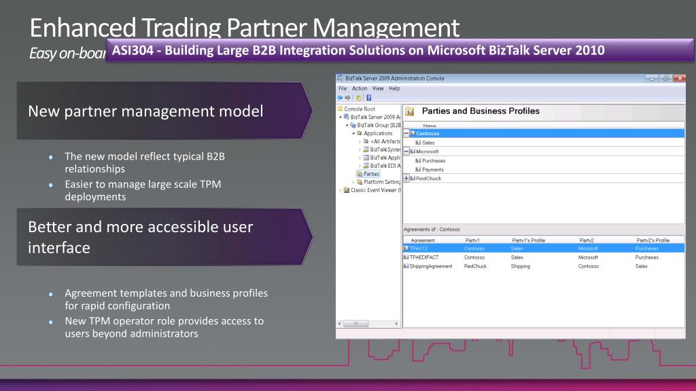The height and width of the screenshot is (391, 696).
Task: Select the Classic Event Viewer node icon
Action: [x=347, y=190]
